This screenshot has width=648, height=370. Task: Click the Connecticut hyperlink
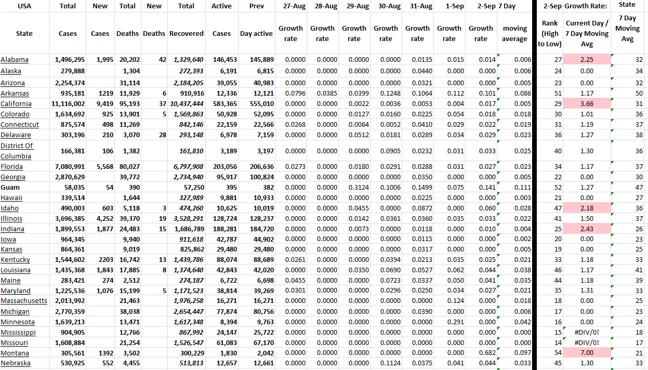(x=20, y=124)
